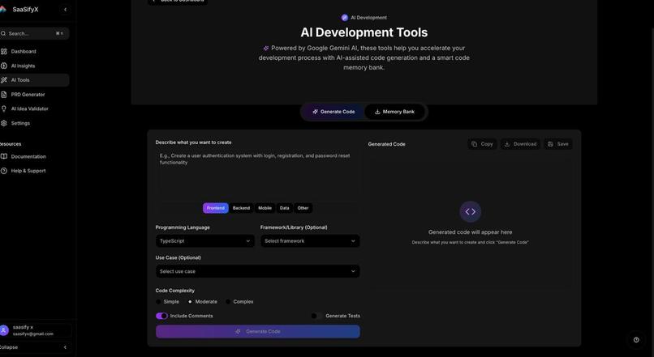This screenshot has height=357, width=654.
Task: Click the Save button
Action: (x=558, y=144)
